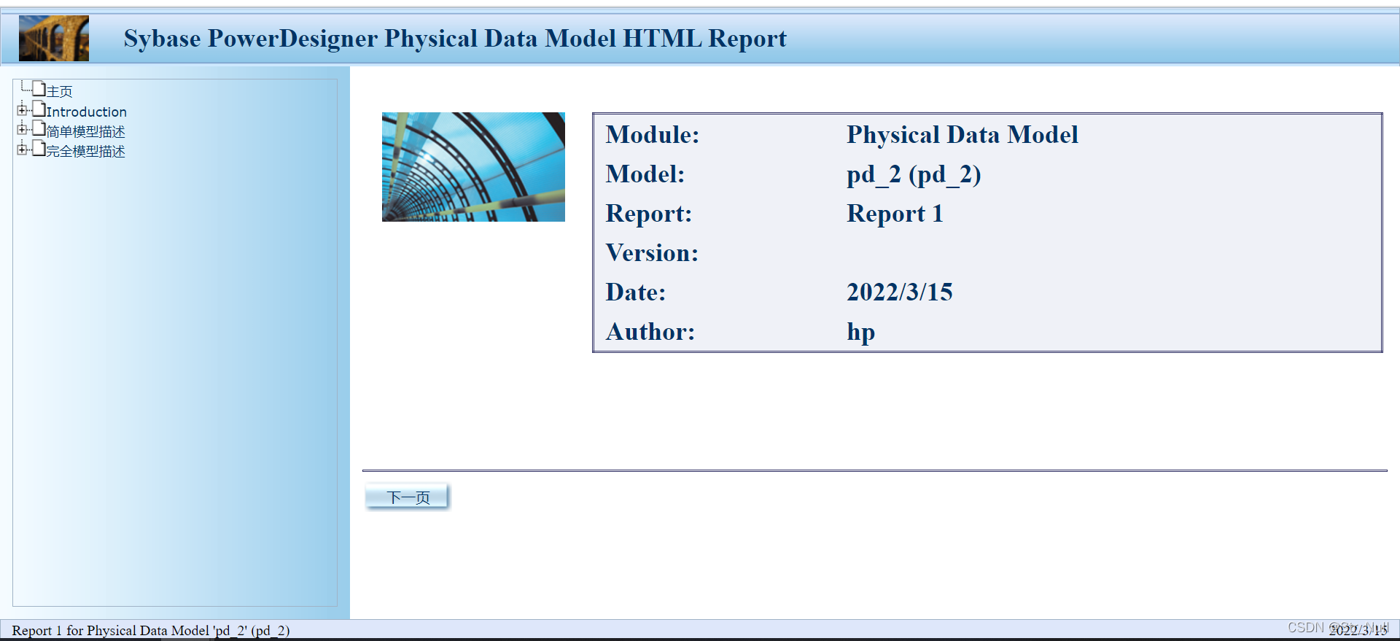
Task: Expand the 完全模型描述 tree node
Action: point(22,149)
